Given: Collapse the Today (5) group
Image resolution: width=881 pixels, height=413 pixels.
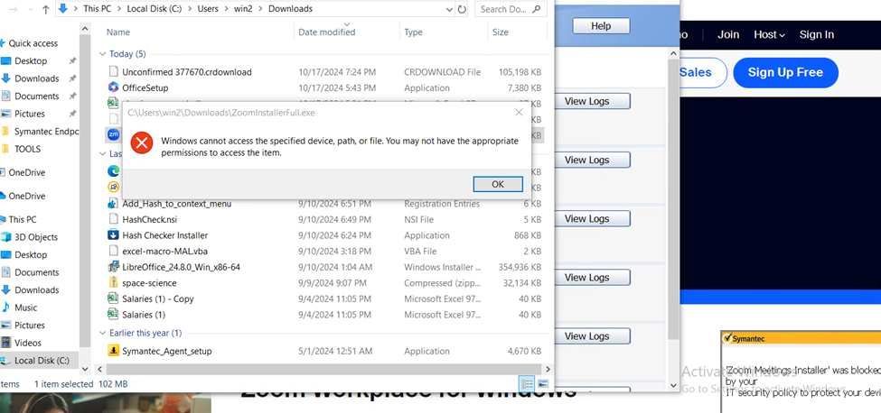Looking at the screenshot, I should (102, 54).
